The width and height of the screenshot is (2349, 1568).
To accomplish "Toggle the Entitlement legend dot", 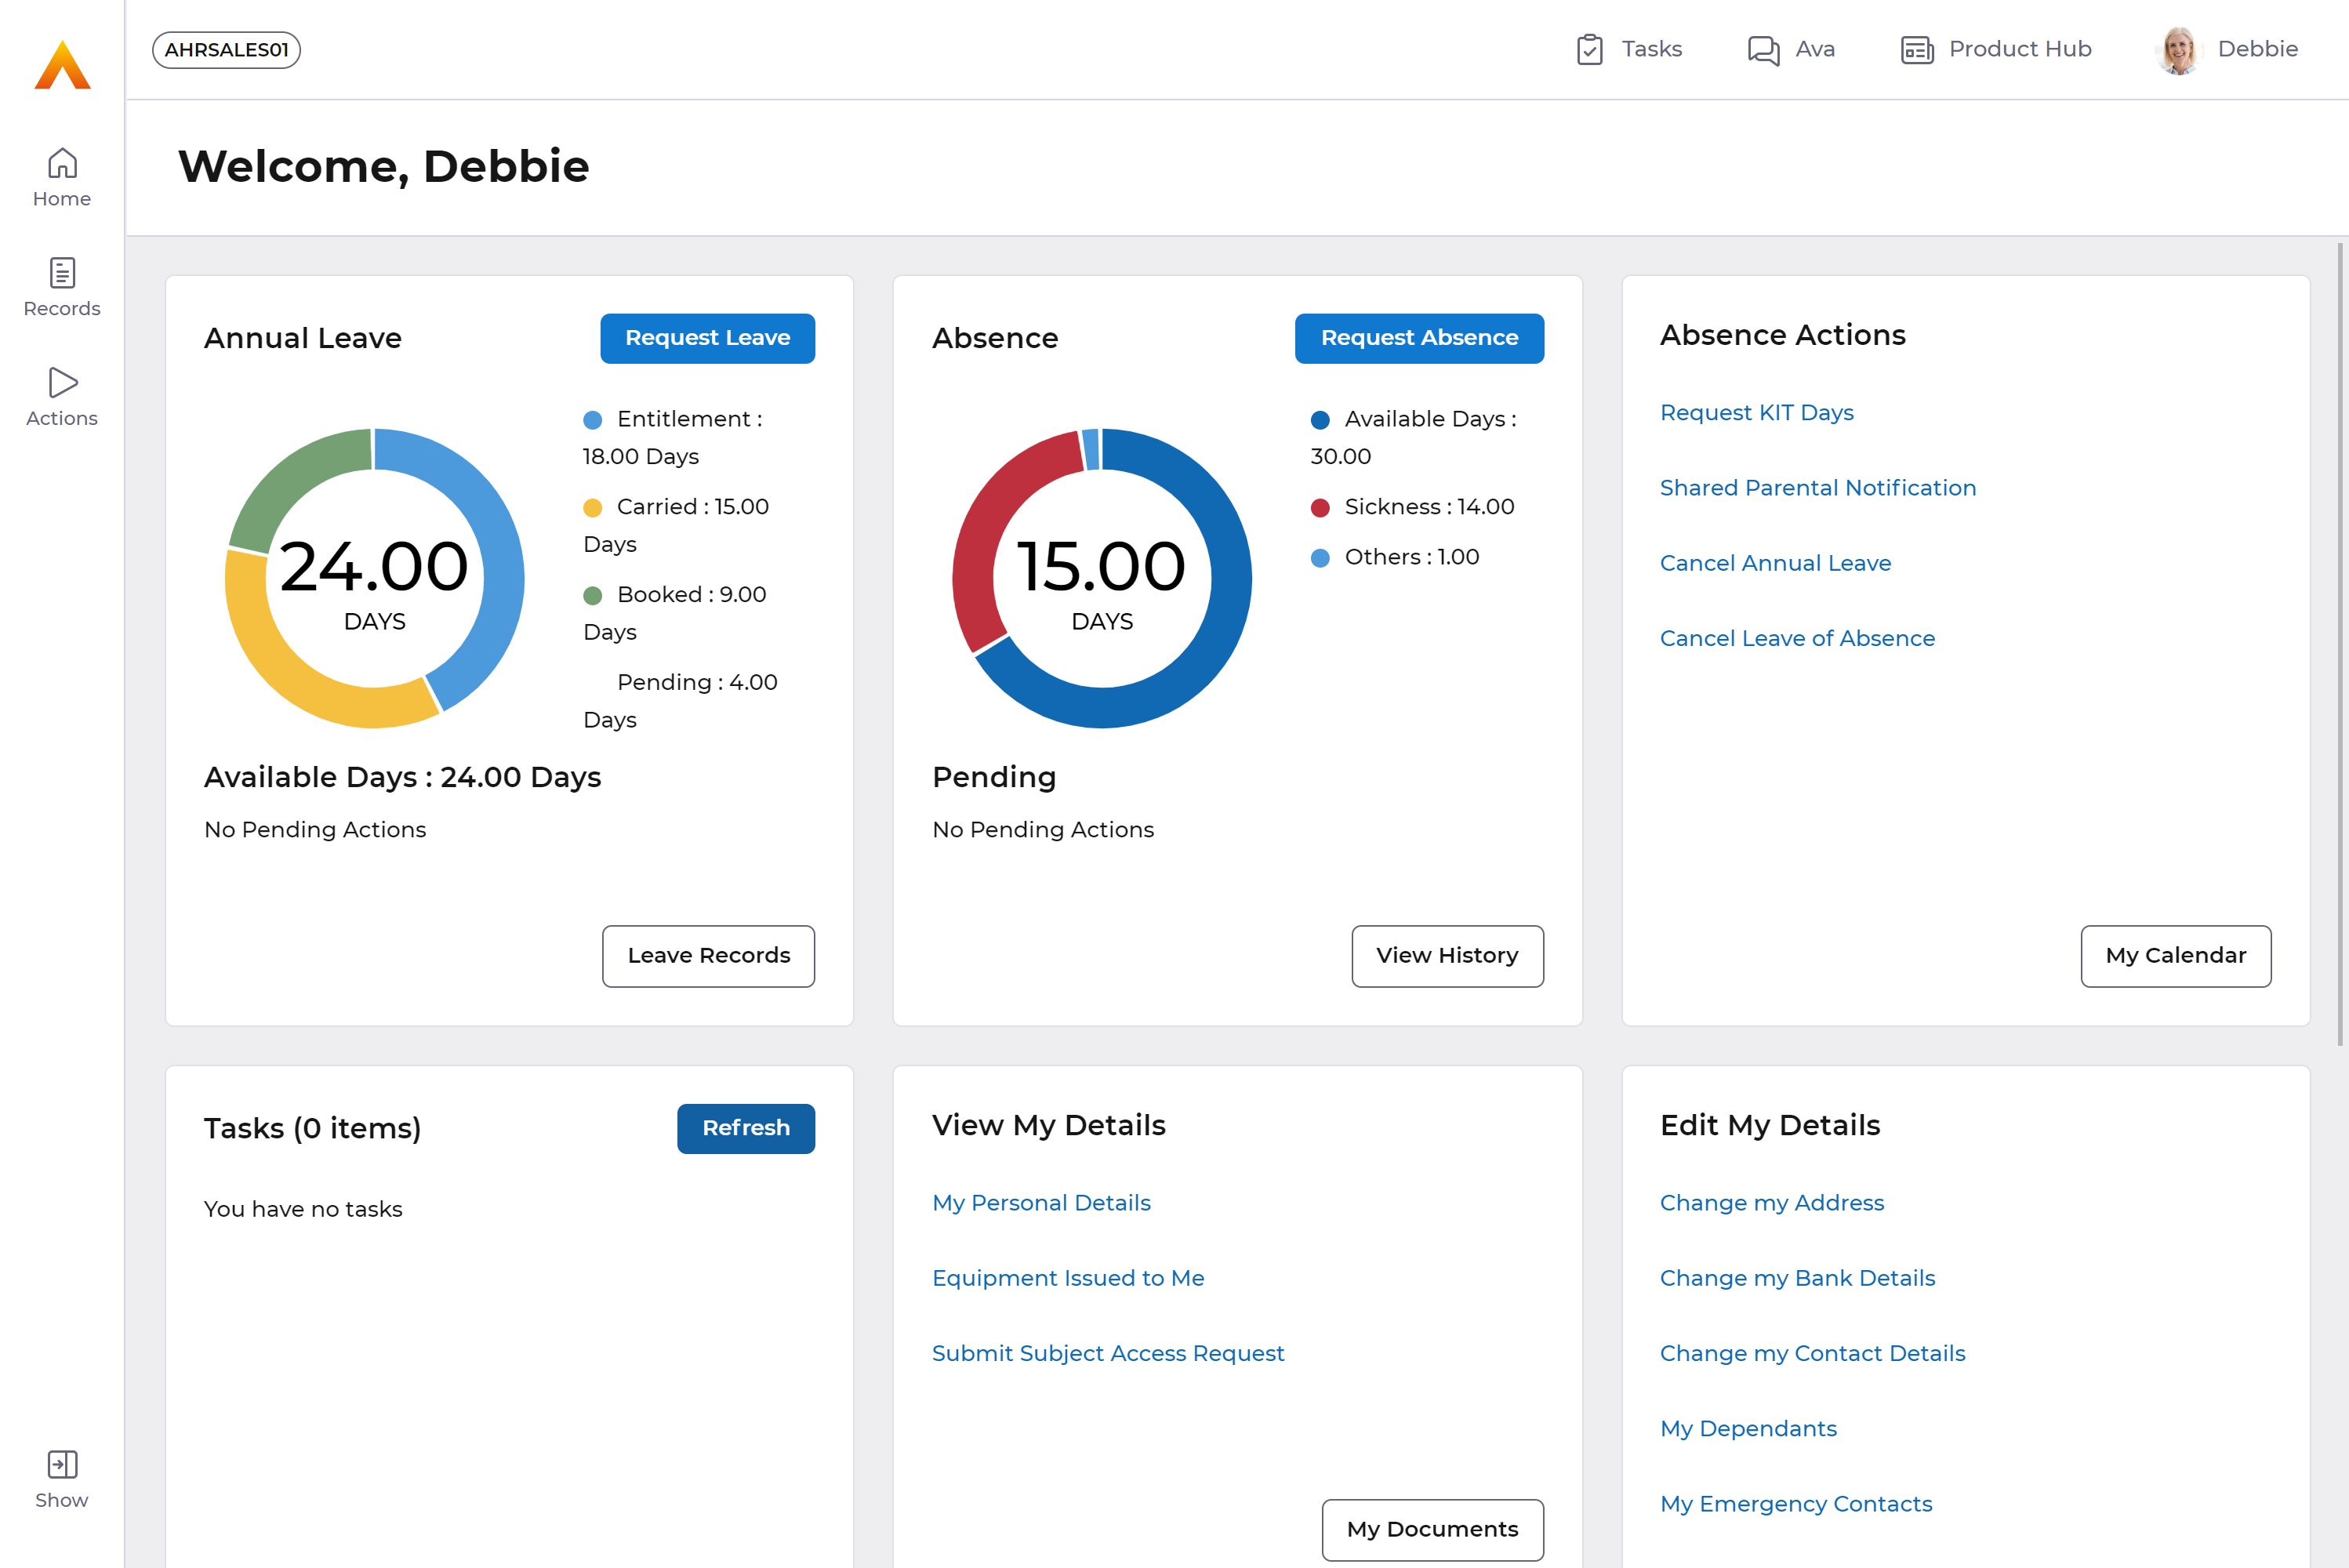I will tap(592, 420).
